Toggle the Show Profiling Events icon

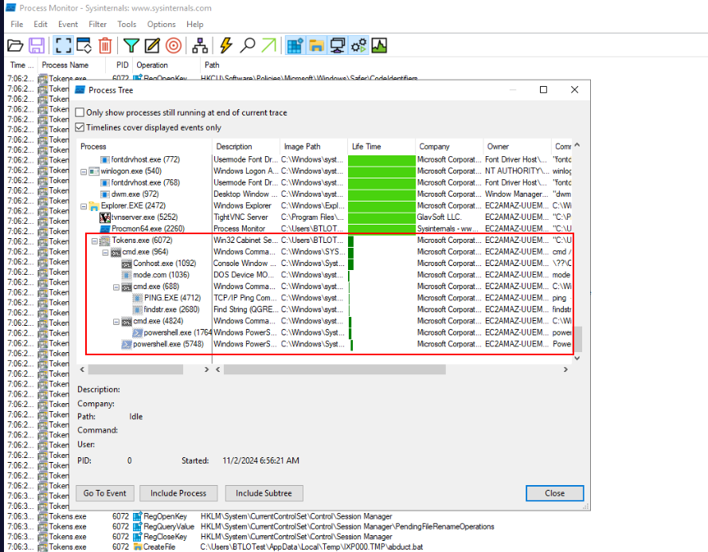(x=379, y=45)
